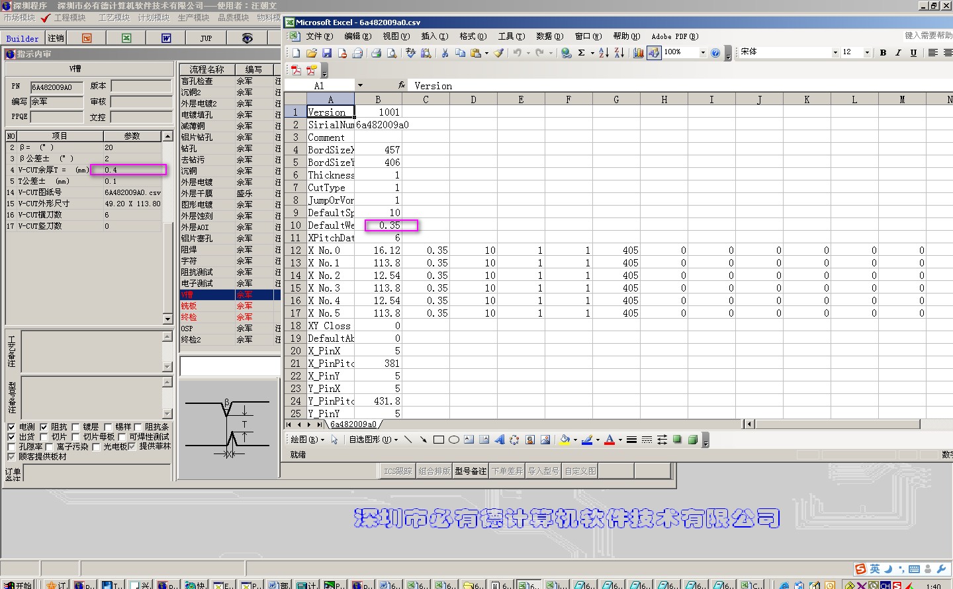
Task: Enable the 锡样 checkbox
Action: 108,427
